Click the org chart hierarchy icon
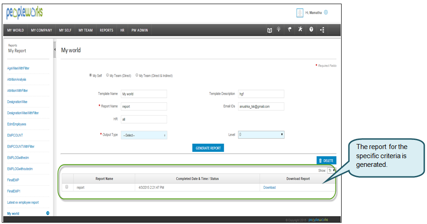Image resolution: width=427 pixels, height=224 pixels. [322, 30]
